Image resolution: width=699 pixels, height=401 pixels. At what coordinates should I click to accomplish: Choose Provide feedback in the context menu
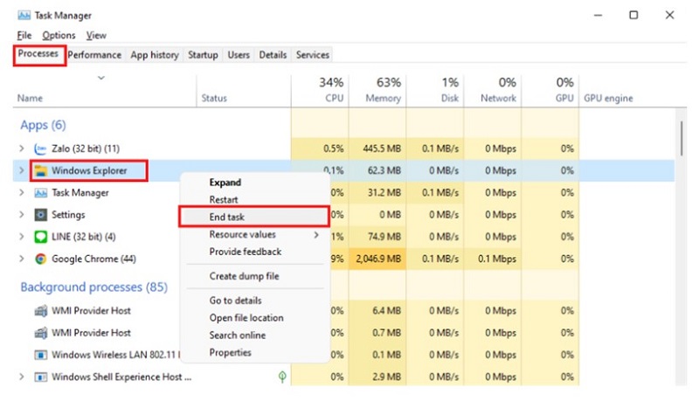(246, 252)
